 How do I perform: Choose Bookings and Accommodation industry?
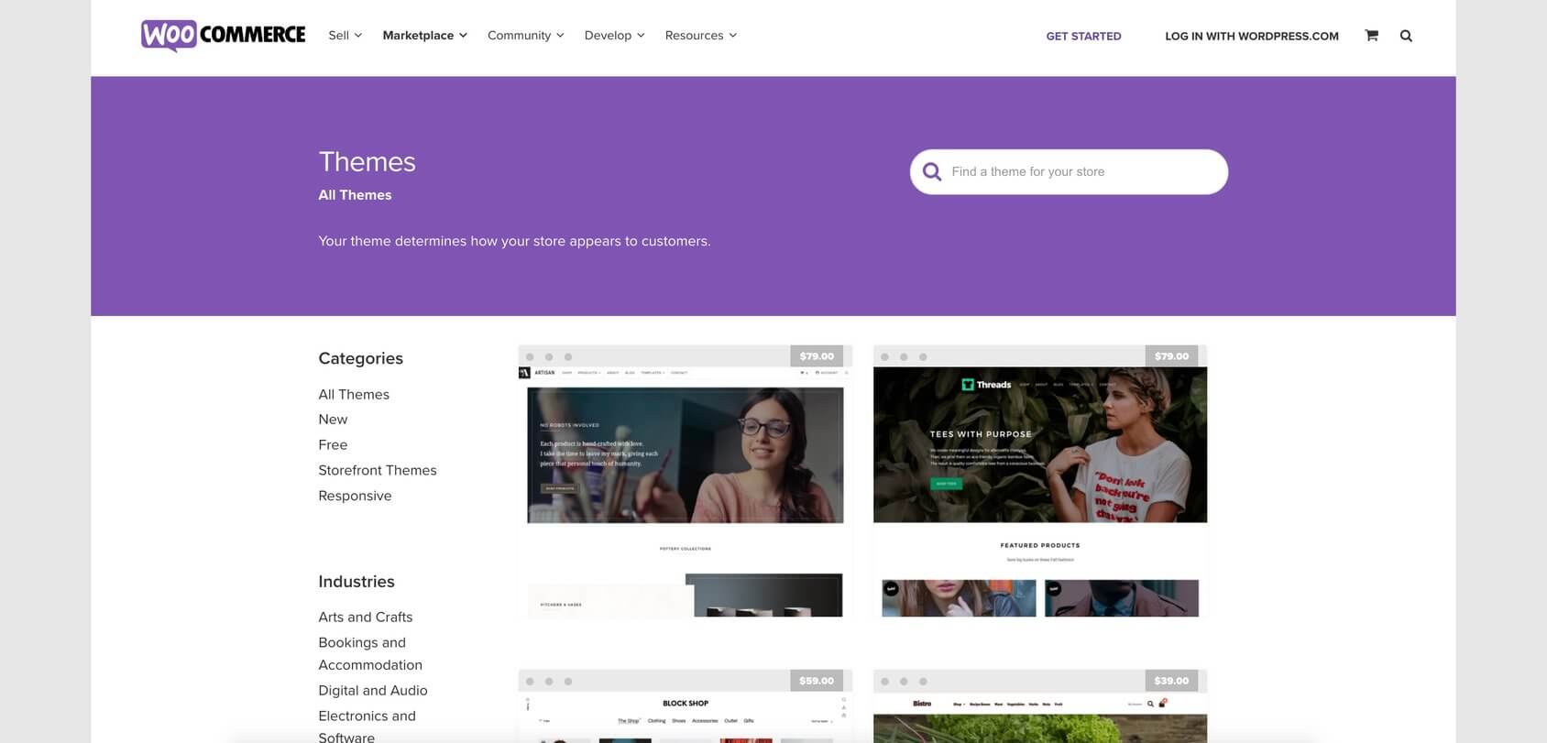(370, 653)
